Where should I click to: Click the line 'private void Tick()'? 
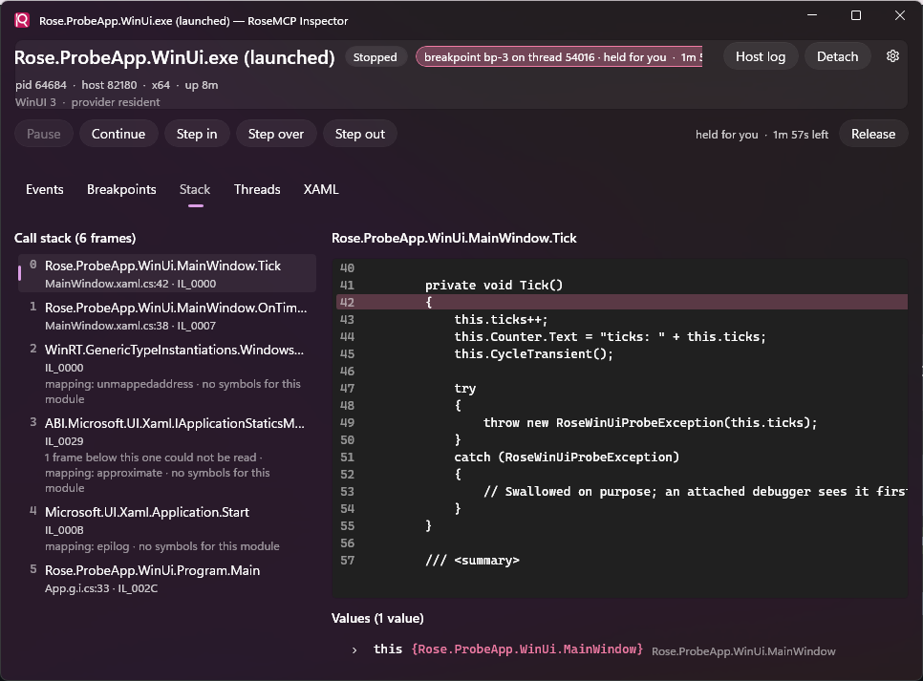click(x=494, y=285)
